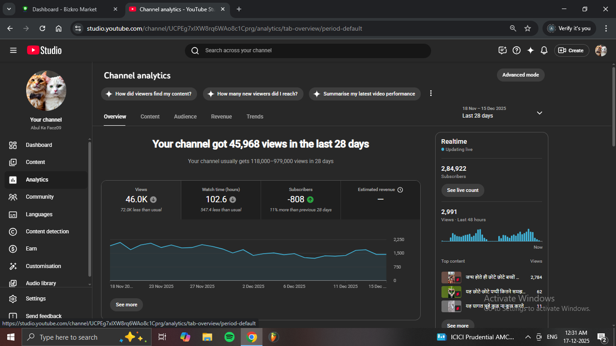The image size is (616, 346).
Task: Expand the Last 28 days date range dropdown
Action: tap(539, 113)
